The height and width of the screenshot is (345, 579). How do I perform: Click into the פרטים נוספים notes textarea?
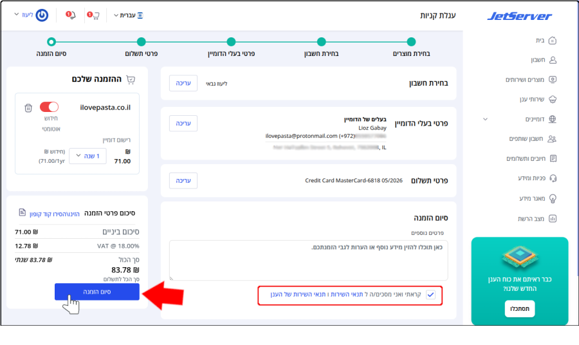pos(308,260)
